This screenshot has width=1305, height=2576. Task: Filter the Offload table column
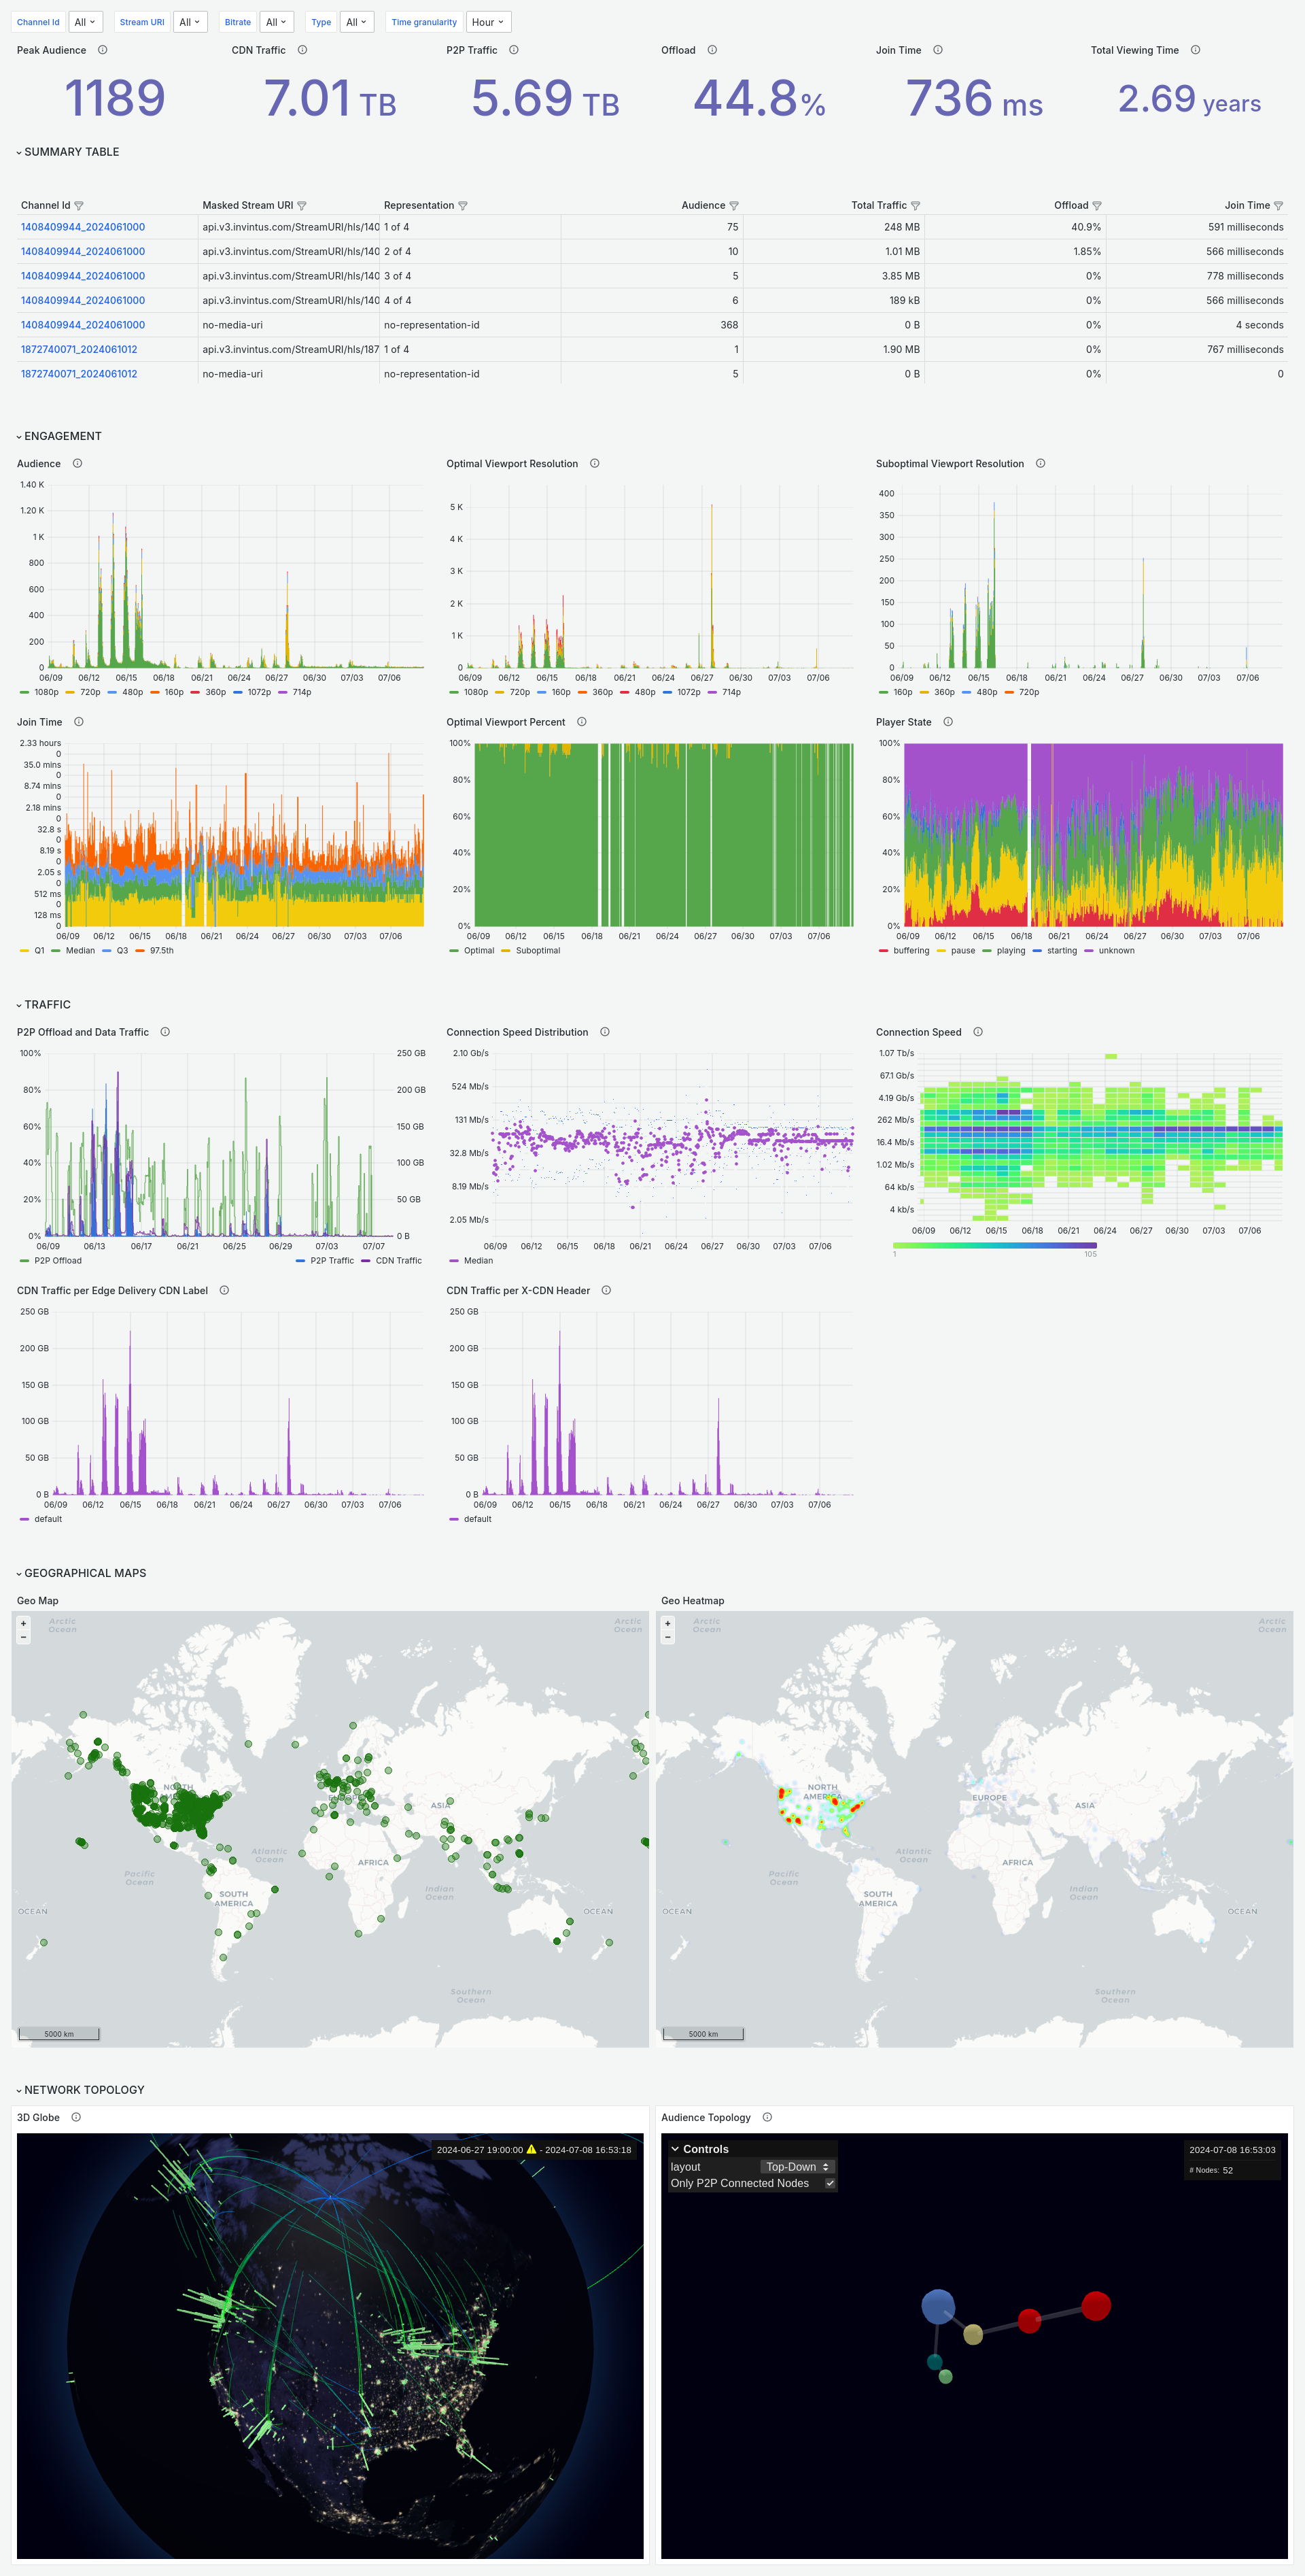coord(1097,206)
